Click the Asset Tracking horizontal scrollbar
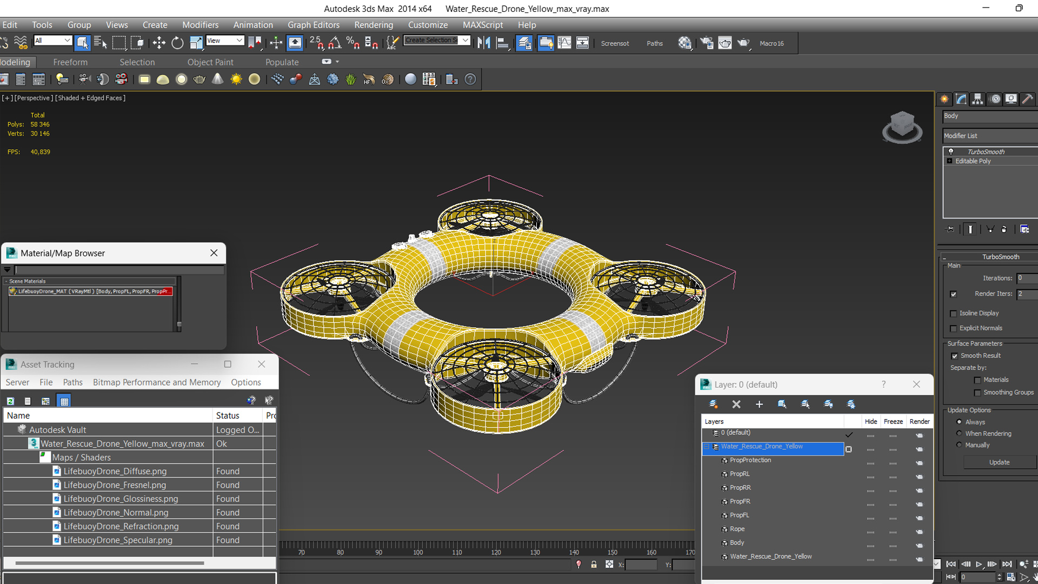 (x=109, y=563)
